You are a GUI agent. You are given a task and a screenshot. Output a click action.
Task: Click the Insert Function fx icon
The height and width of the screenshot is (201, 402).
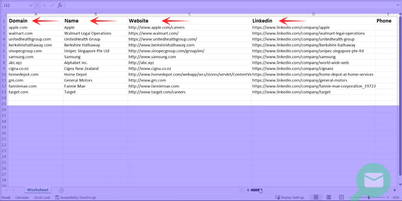60,5
